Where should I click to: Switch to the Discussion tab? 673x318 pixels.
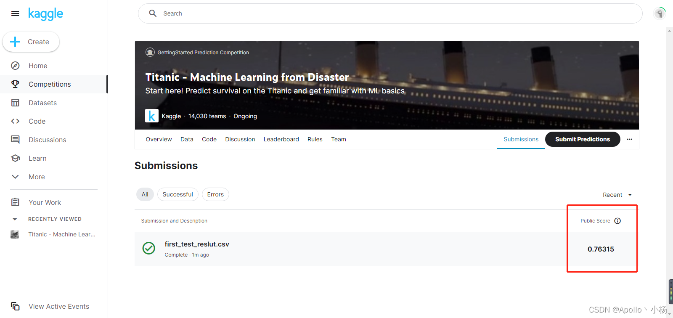(240, 139)
